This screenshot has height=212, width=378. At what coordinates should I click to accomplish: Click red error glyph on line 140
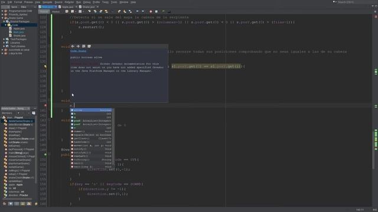pyautogui.click(x=45, y=105)
